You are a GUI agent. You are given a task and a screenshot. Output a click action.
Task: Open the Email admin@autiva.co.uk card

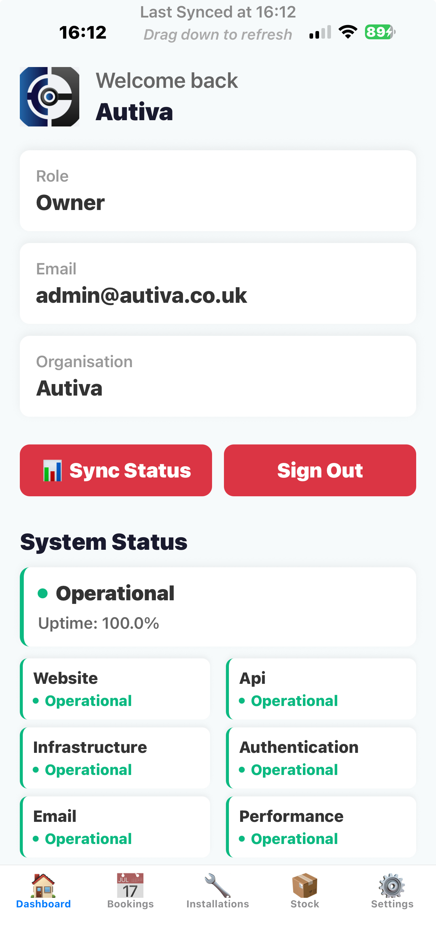pyautogui.click(x=218, y=283)
